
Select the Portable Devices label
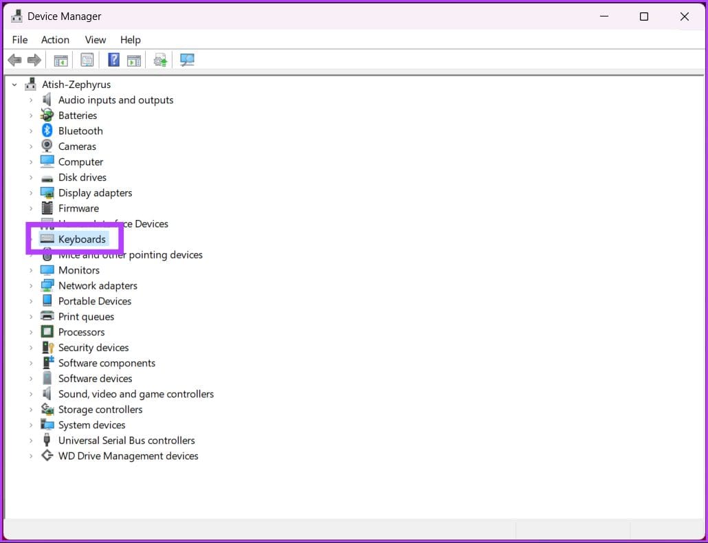(x=95, y=301)
